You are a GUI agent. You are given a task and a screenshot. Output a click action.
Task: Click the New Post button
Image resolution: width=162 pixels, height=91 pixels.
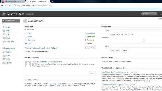point(146,14)
